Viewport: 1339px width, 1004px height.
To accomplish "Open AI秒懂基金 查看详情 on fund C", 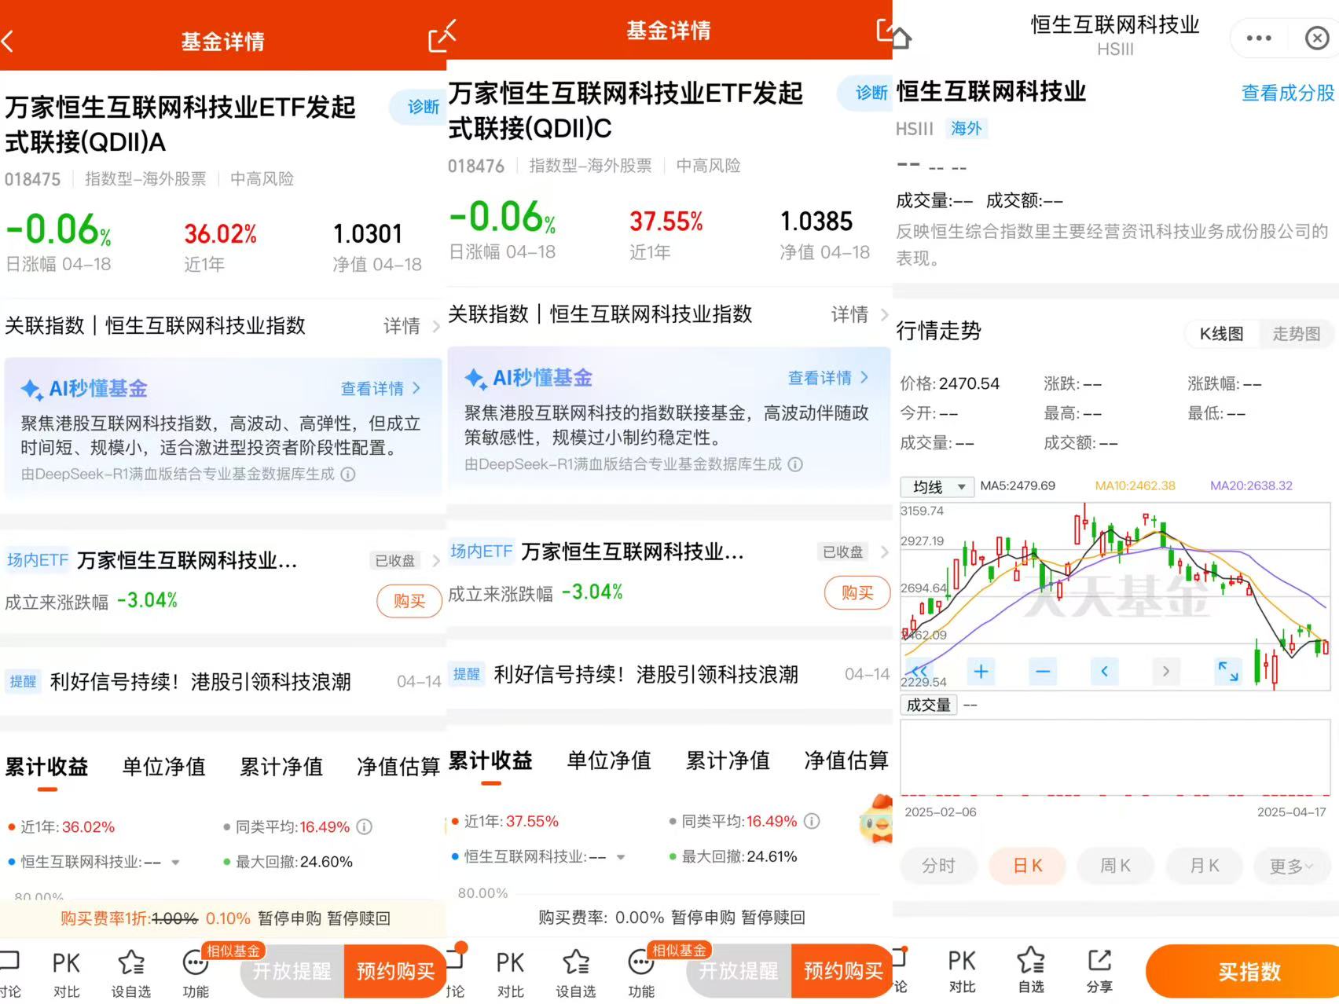I will point(828,378).
